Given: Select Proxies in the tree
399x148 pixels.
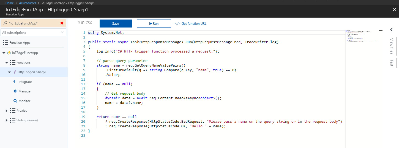Looking at the screenshot, I should (22, 111).
